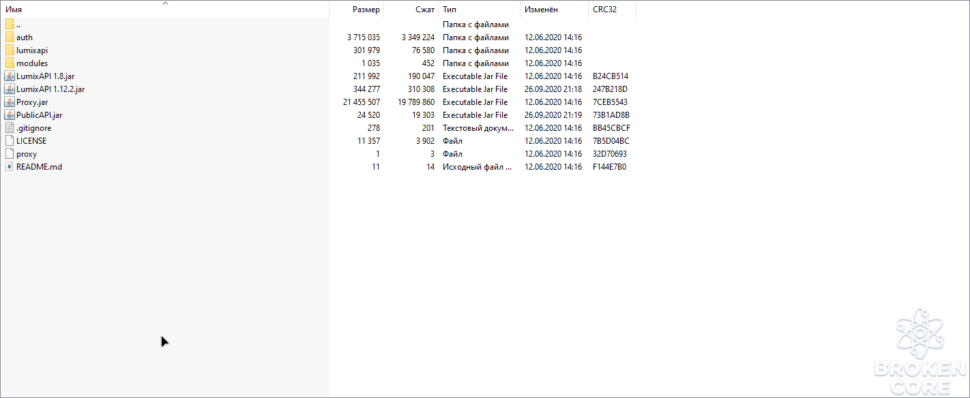The width and height of the screenshot is (970, 398).
Task: Click the date '26.09.2020 21:18'
Action: coord(553,89)
